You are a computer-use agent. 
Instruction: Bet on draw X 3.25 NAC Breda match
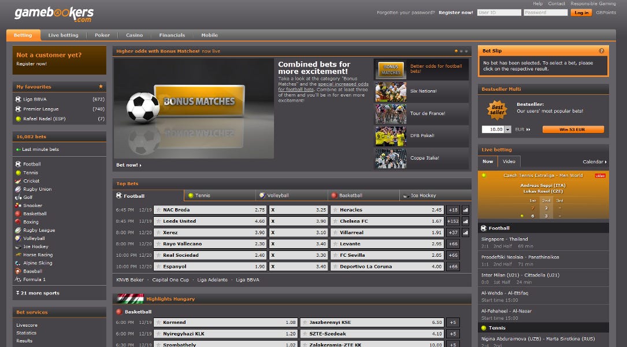click(298, 210)
